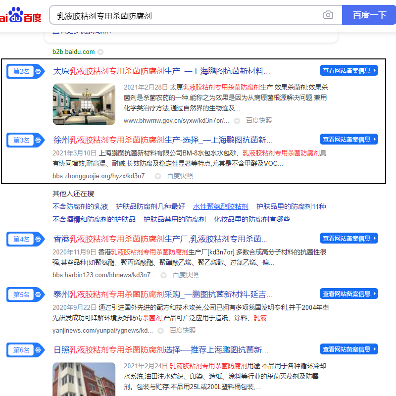Open 香港乳液胶粘剂专用杀菌防腐剂生产厂 result title
This screenshot has height=396, width=396.
160,239
